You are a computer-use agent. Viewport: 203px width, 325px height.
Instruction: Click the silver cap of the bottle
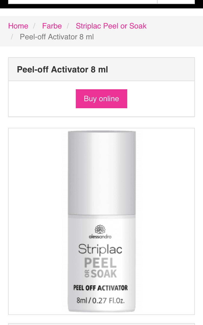102,173
